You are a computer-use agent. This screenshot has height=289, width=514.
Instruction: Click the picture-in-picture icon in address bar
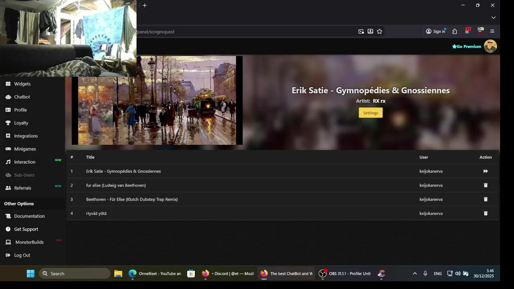tap(361, 31)
